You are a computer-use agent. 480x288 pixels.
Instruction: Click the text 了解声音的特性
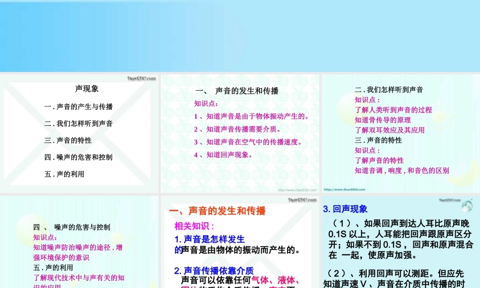pyautogui.click(x=379, y=160)
